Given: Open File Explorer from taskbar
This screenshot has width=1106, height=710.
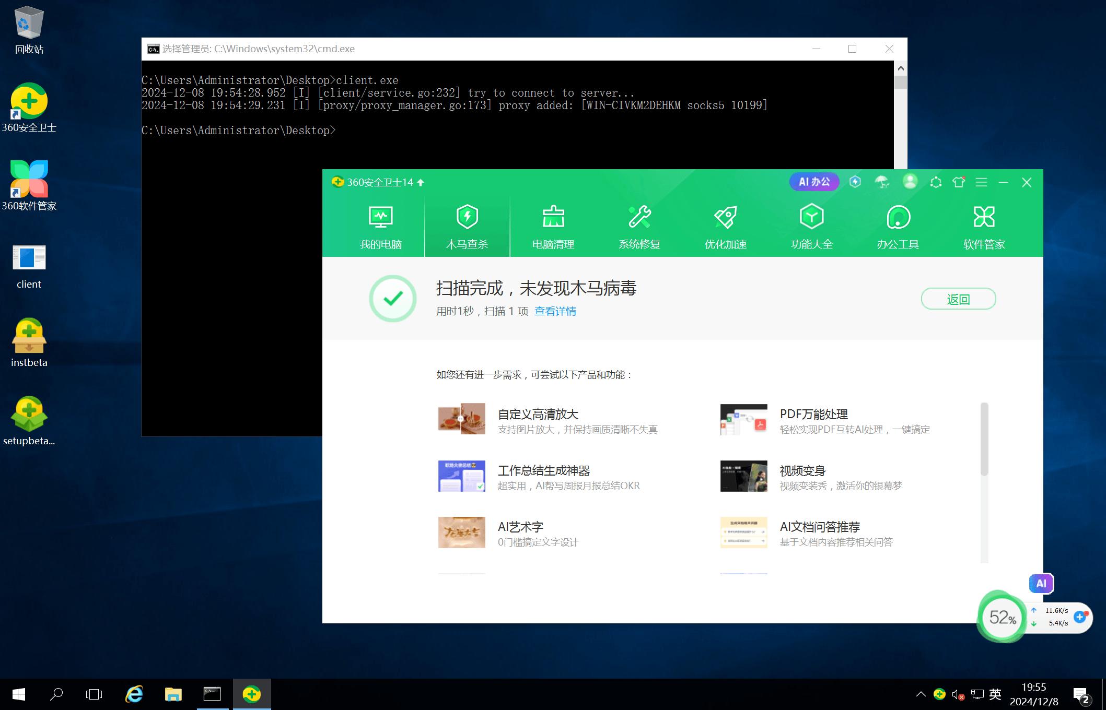Looking at the screenshot, I should [x=173, y=694].
